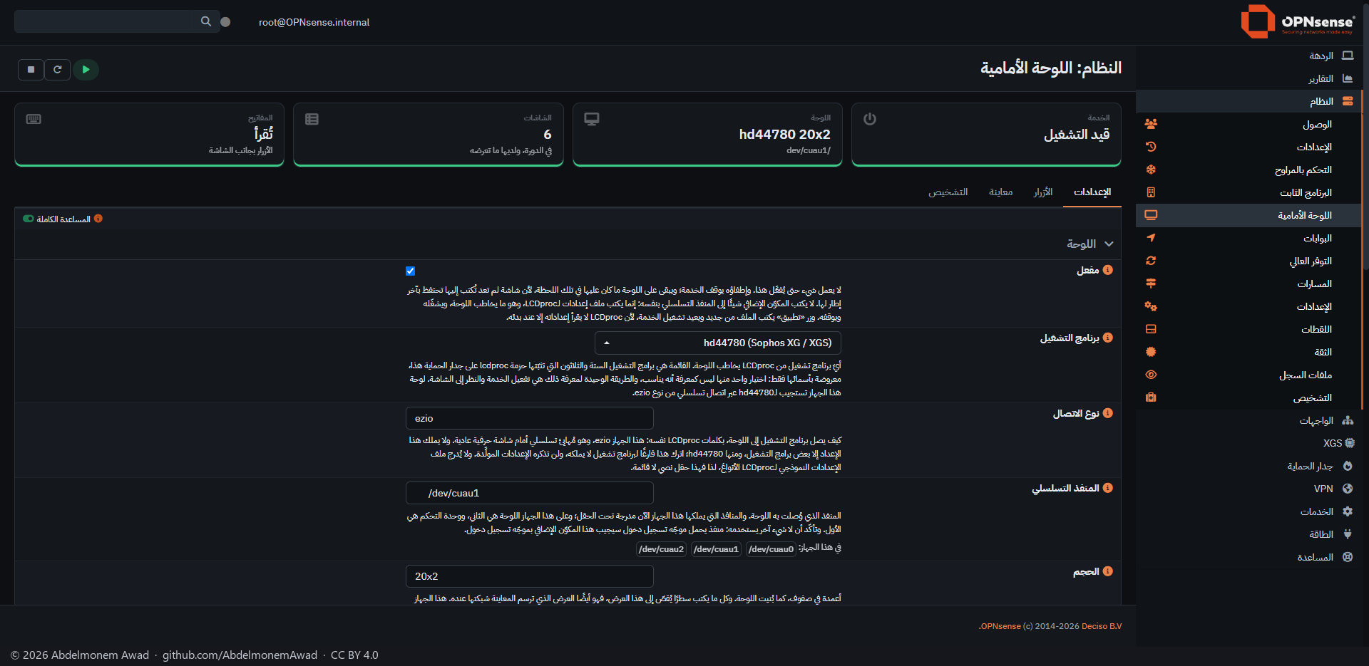Switch to the معاينة tab
The width and height of the screenshot is (1369, 666).
1001,192
